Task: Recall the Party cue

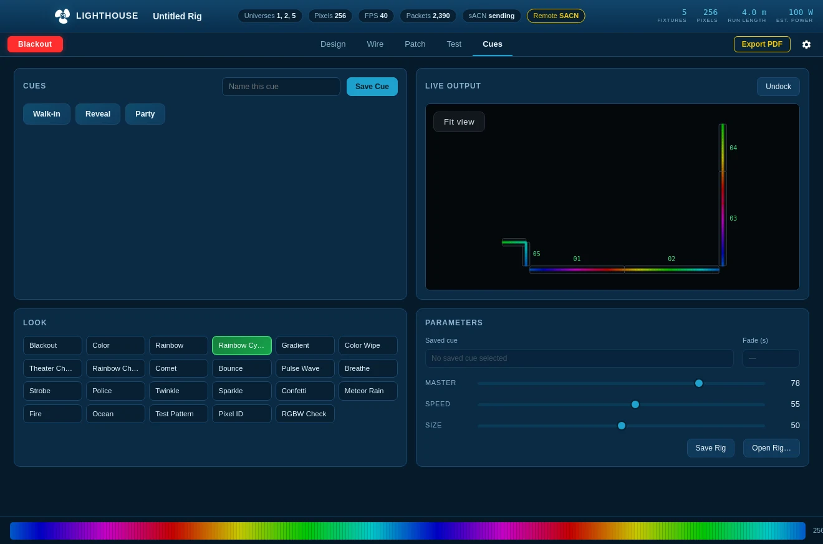Action: [x=145, y=114]
